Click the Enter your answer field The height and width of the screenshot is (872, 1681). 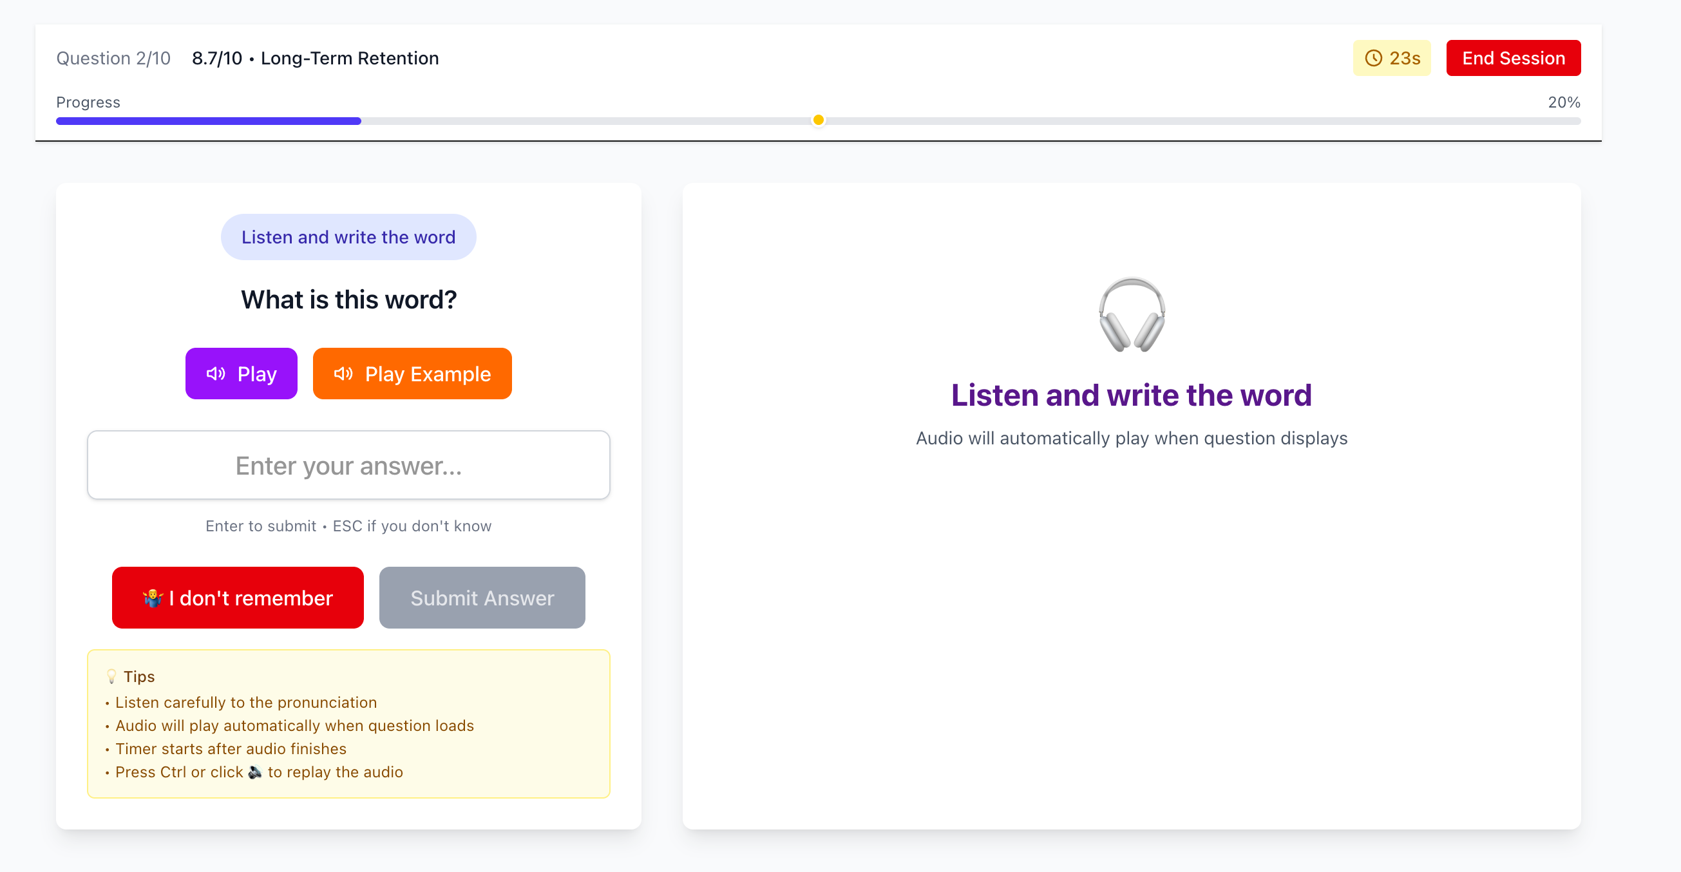click(x=348, y=466)
